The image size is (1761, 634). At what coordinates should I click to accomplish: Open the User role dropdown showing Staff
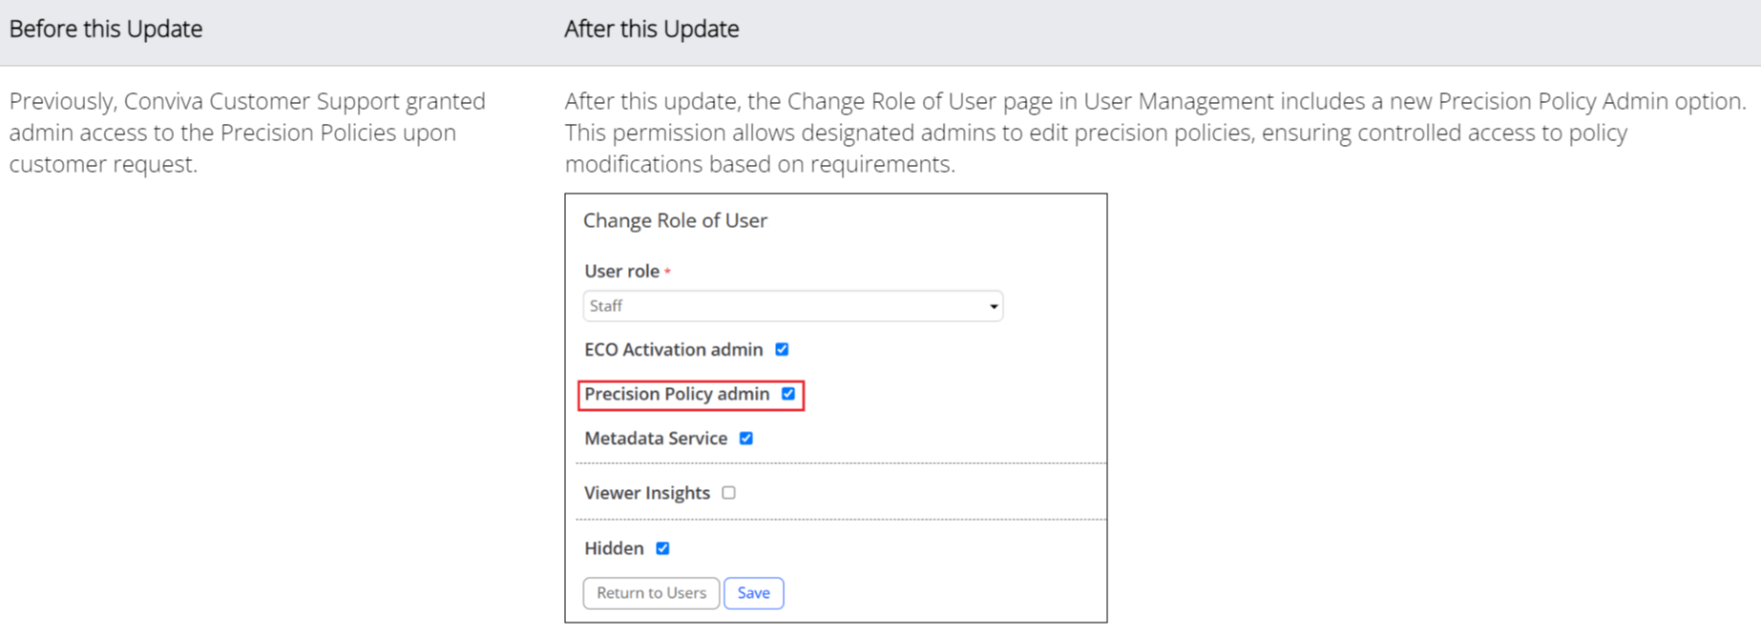tap(792, 306)
